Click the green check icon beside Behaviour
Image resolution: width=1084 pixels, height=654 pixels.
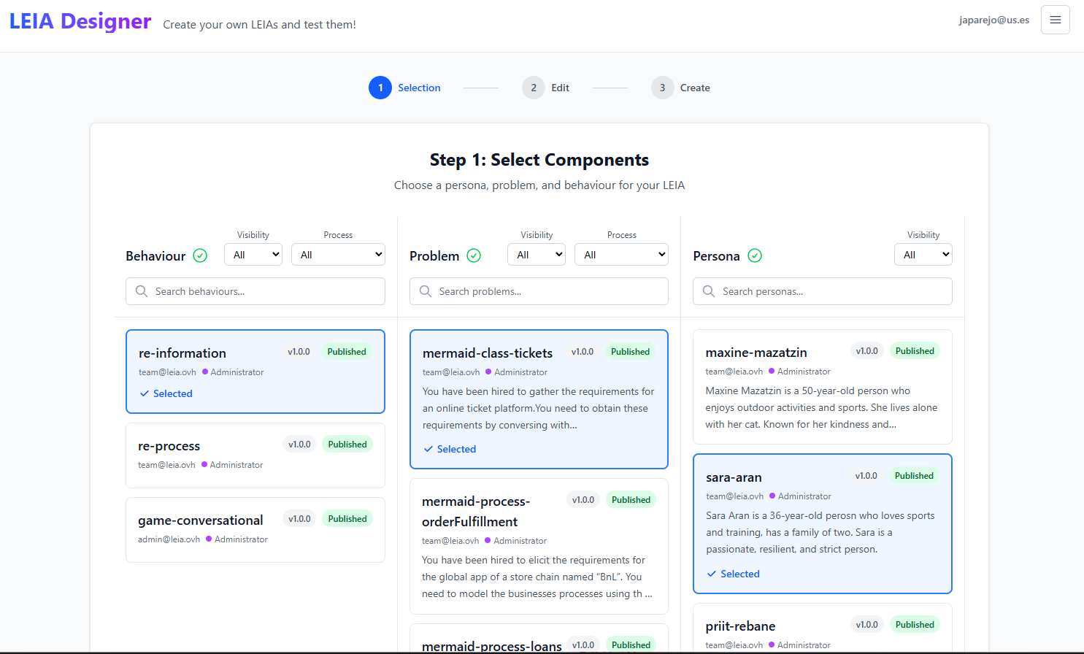[200, 255]
